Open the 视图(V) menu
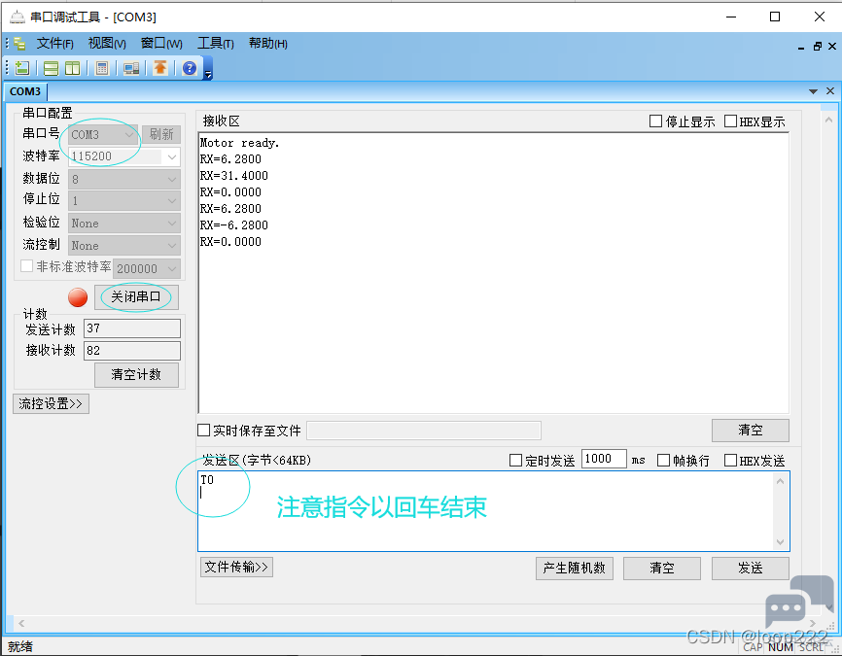 pos(107,44)
